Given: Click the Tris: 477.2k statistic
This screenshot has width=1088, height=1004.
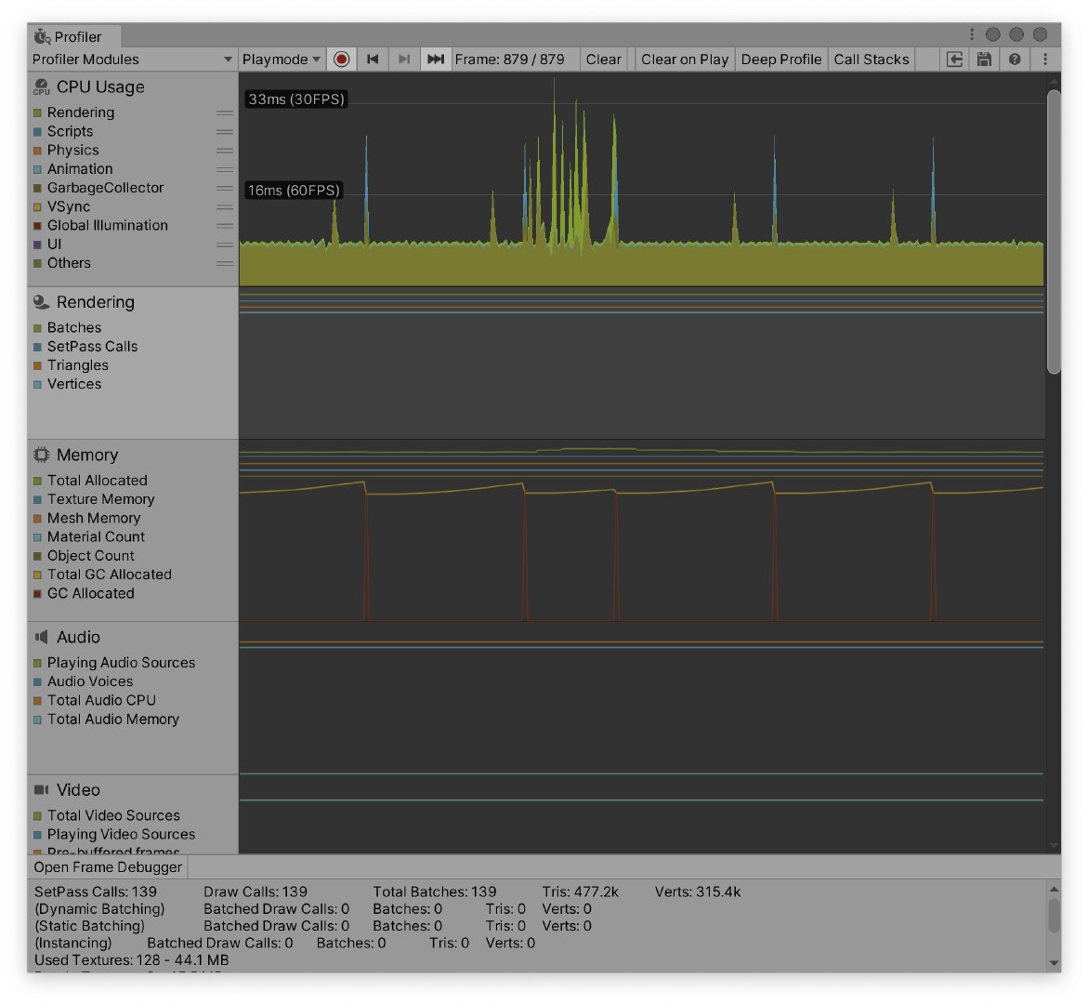Looking at the screenshot, I should [x=580, y=892].
